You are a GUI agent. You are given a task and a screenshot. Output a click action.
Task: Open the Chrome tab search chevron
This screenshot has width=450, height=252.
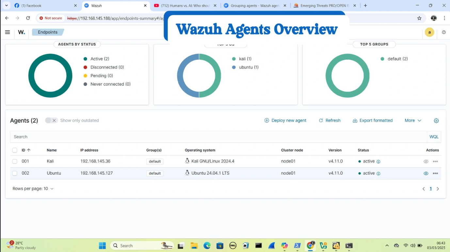pyautogui.click(x=6, y=6)
